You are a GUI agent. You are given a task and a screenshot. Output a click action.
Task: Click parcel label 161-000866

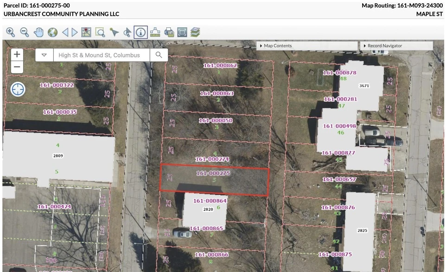pos(211,255)
